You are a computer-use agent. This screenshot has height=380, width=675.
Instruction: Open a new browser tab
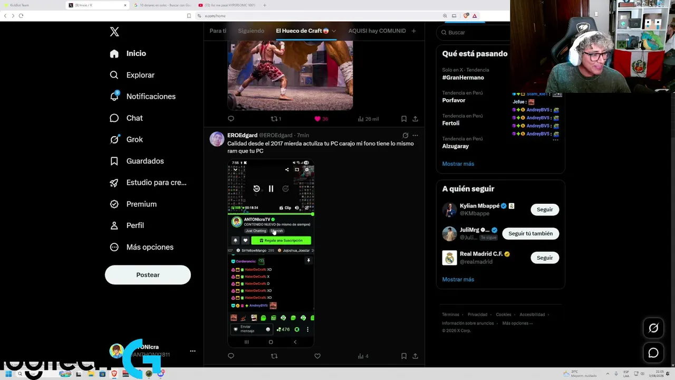pyautogui.click(x=265, y=5)
